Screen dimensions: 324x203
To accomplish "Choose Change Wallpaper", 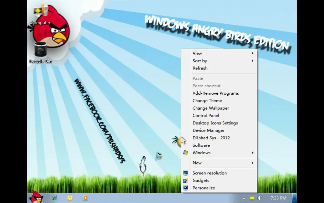I will pos(219,108).
